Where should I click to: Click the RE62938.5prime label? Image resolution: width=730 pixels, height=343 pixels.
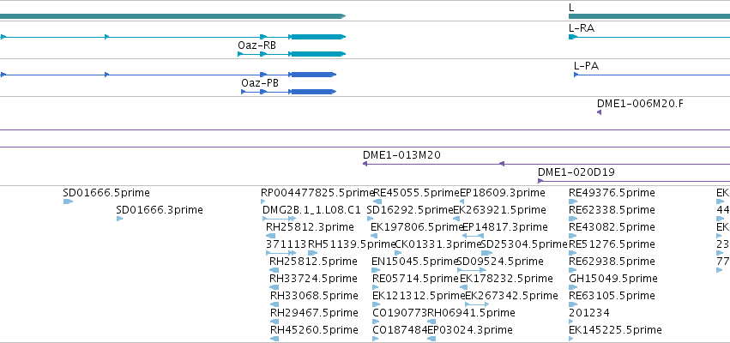point(612,262)
